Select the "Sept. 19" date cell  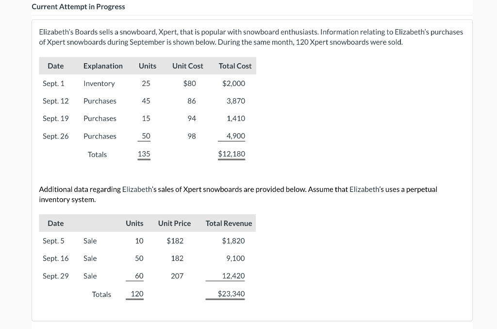56,119
